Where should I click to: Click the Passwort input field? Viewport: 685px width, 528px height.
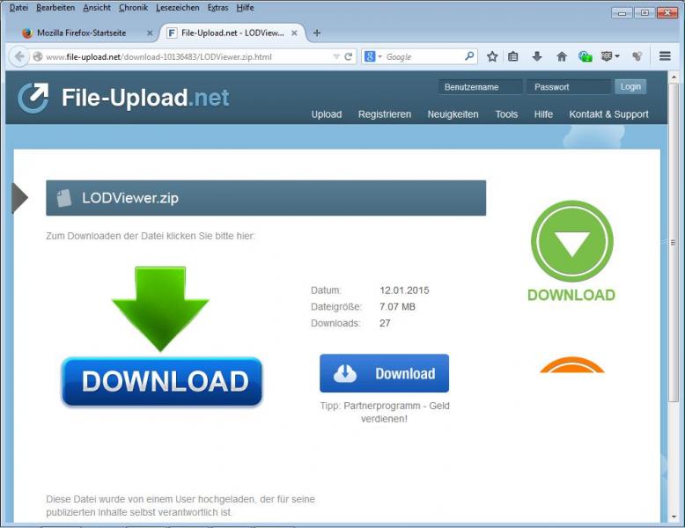569,87
